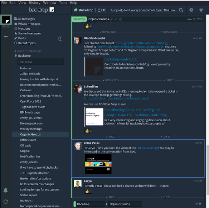
Task: Open the backdrop-contrib/og link preview title
Action: (x=120, y=59)
